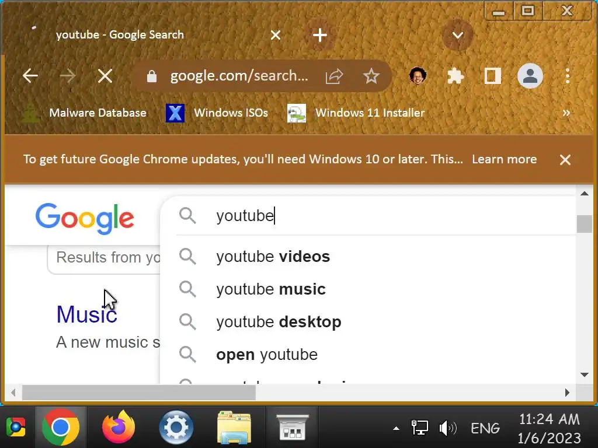Image resolution: width=598 pixels, height=448 pixels.
Task: Click Learn more in update notice
Action: [504, 159]
